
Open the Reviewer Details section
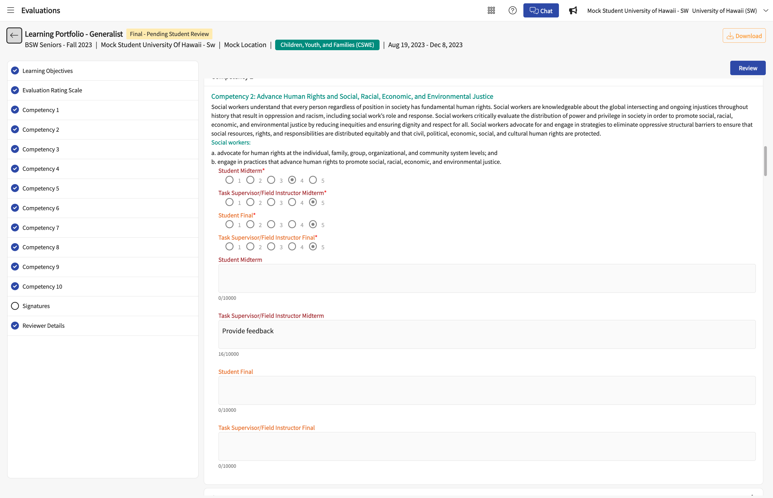[x=103, y=326]
